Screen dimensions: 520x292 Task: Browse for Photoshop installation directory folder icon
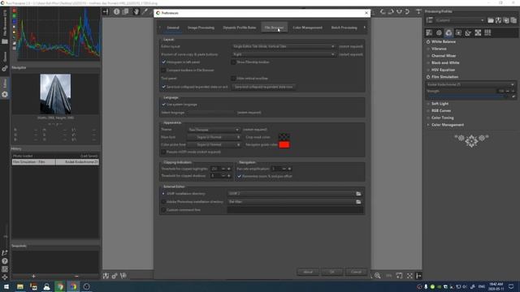[x=358, y=202]
